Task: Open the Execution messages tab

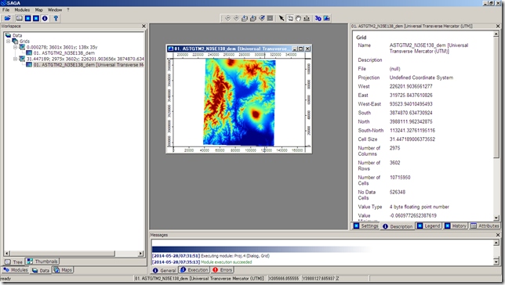Action: point(194,270)
